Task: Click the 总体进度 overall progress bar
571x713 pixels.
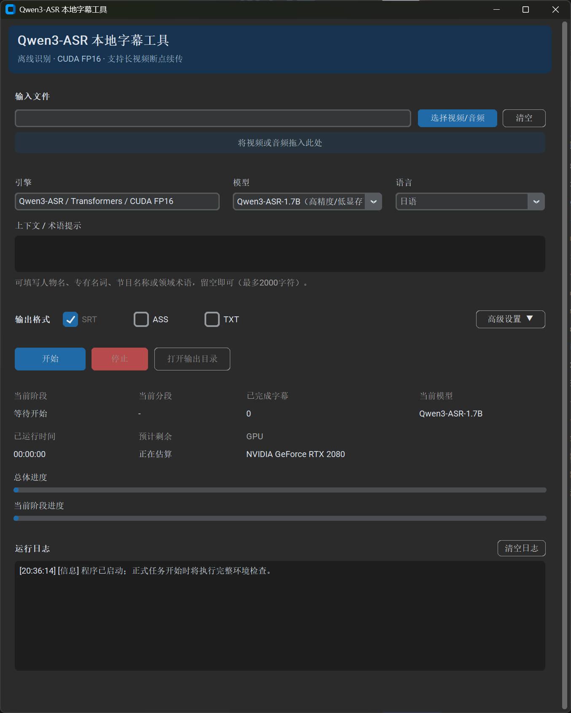Action: (280, 490)
